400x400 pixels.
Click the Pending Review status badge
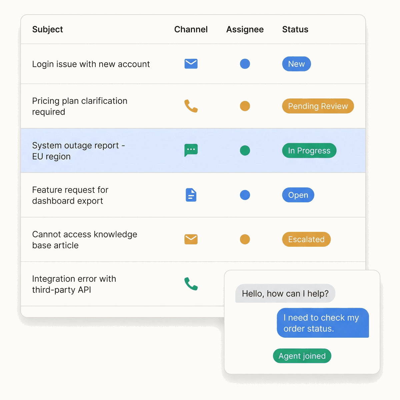pos(318,106)
